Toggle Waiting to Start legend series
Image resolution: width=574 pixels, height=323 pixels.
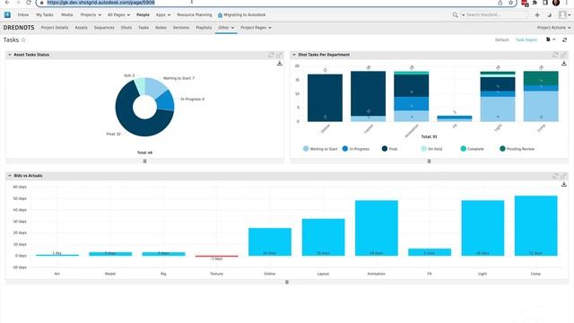pyautogui.click(x=320, y=149)
